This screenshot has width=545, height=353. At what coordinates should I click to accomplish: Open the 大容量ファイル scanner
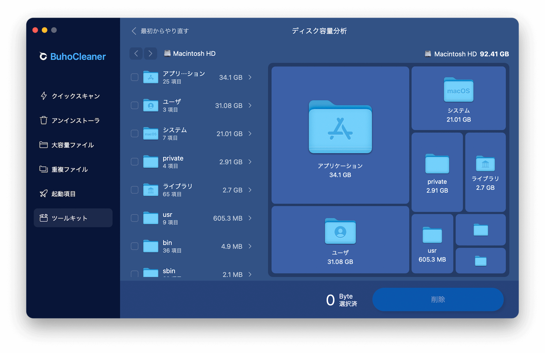coord(72,145)
